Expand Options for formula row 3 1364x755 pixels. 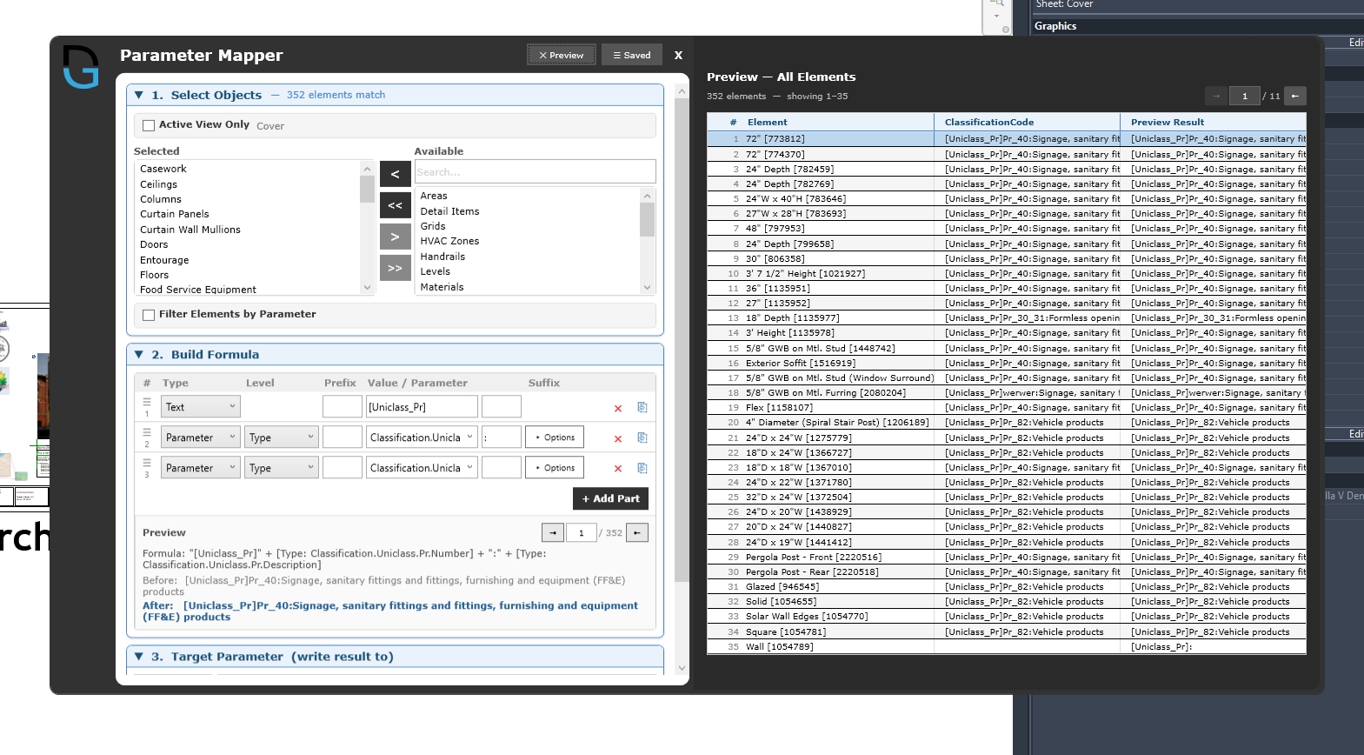click(555, 468)
